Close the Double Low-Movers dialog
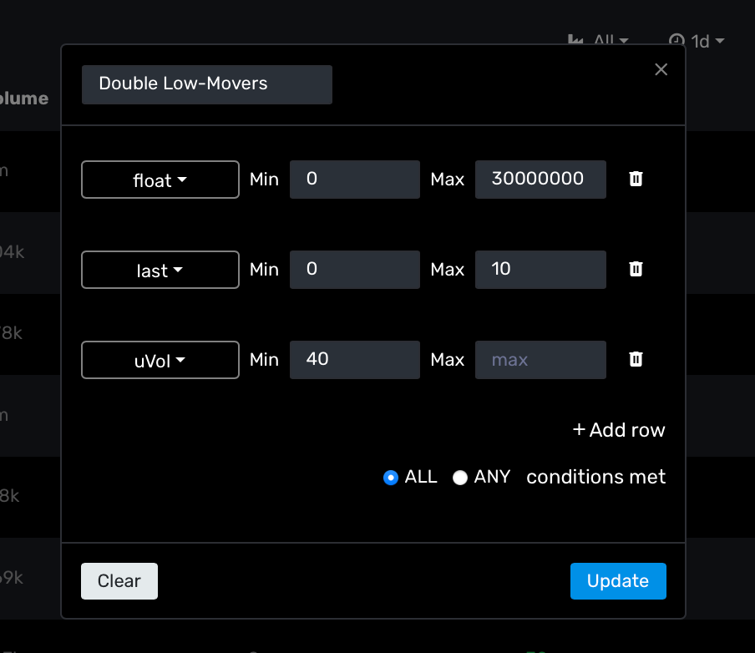Screen dimensions: 755x653 [x=661, y=69]
